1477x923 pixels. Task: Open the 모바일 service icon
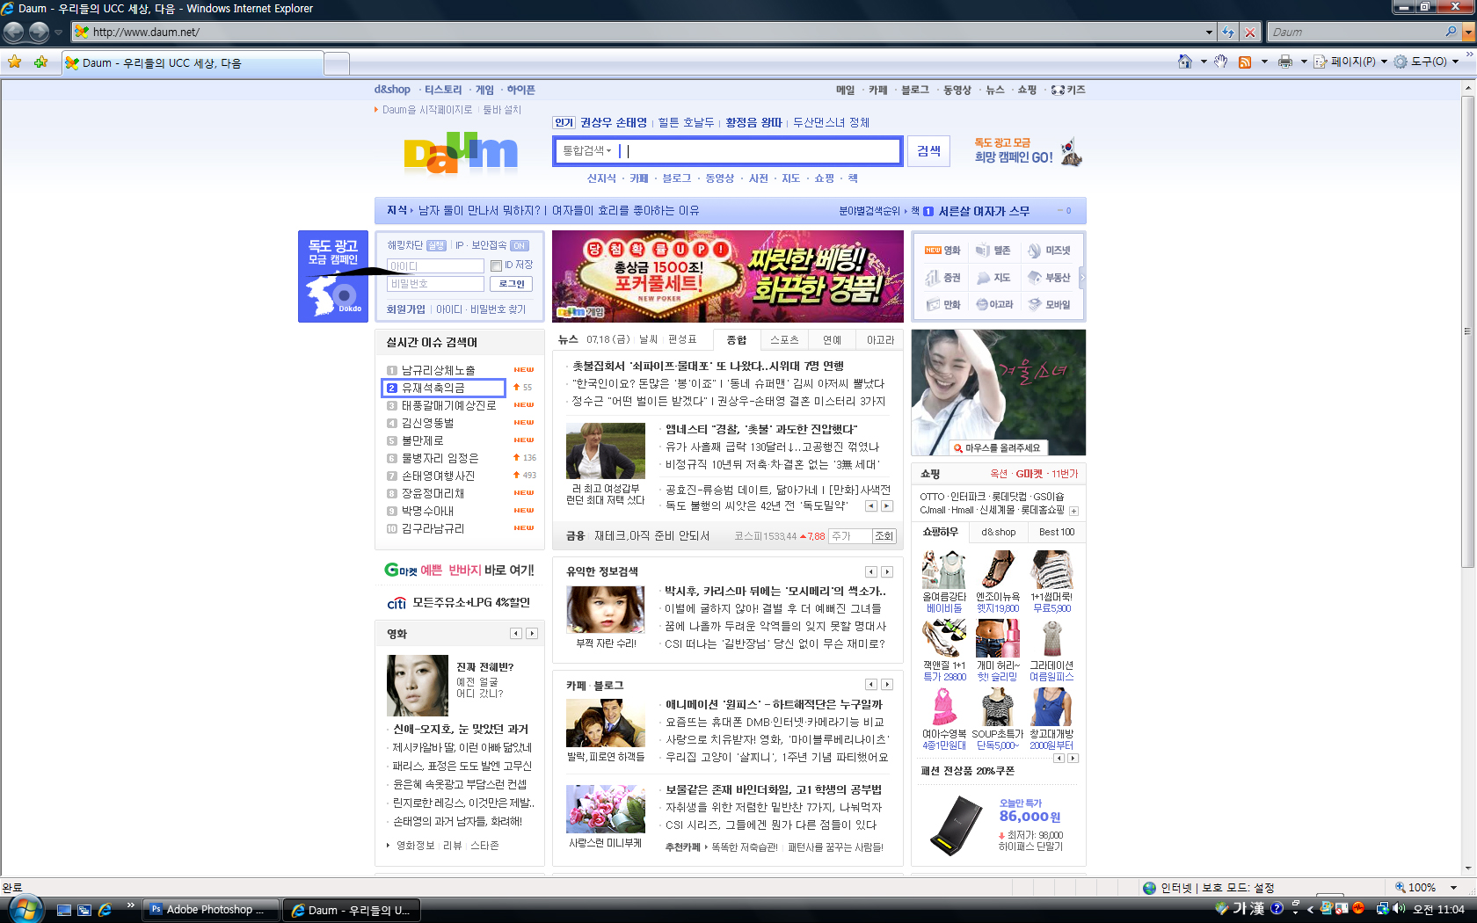click(x=1050, y=305)
